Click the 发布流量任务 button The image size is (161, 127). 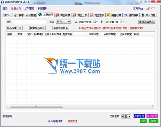click(x=14, y=28)
